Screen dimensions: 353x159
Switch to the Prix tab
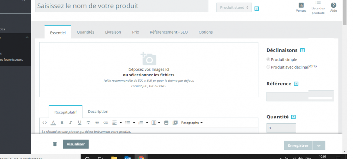pyautogui.click(x=136, y=32)
